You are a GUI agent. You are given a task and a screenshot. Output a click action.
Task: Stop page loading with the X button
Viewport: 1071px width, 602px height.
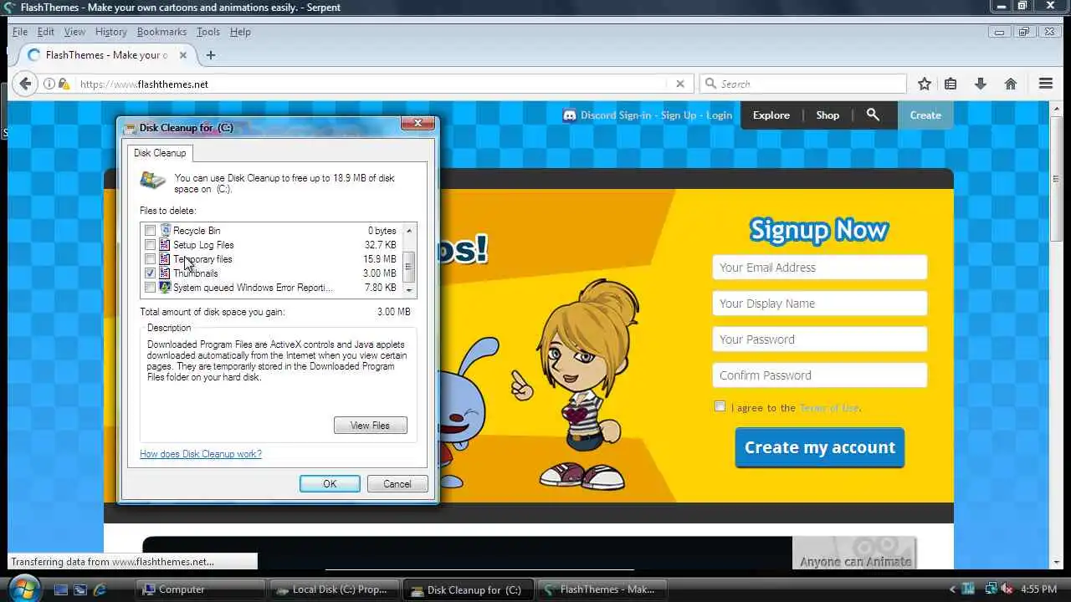click(x=680, y=84)
